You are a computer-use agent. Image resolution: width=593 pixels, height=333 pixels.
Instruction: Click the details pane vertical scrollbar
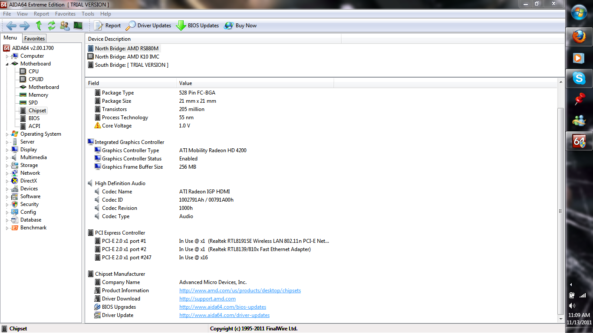[560, 211]
